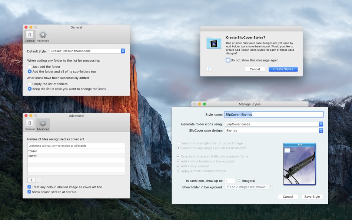Toggle Show splash screen at startup
The height and width of the screenshot is (220, 352).
point(29,192)
